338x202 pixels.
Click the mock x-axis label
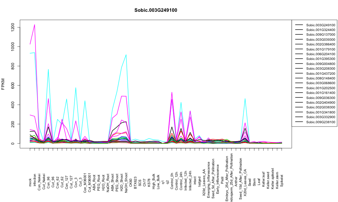[x=30, y=183]
